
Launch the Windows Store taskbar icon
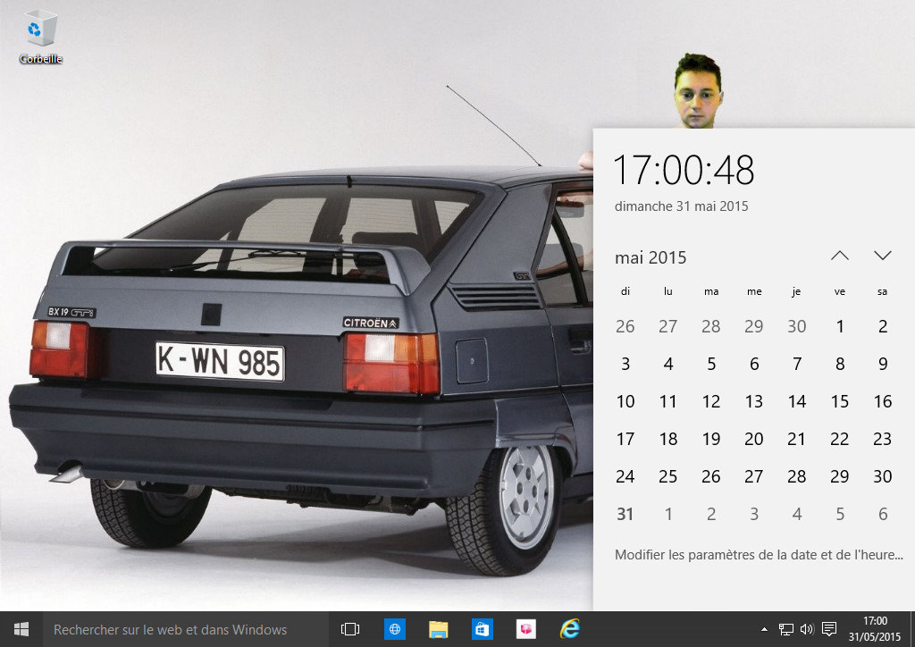tap(482, 629)
